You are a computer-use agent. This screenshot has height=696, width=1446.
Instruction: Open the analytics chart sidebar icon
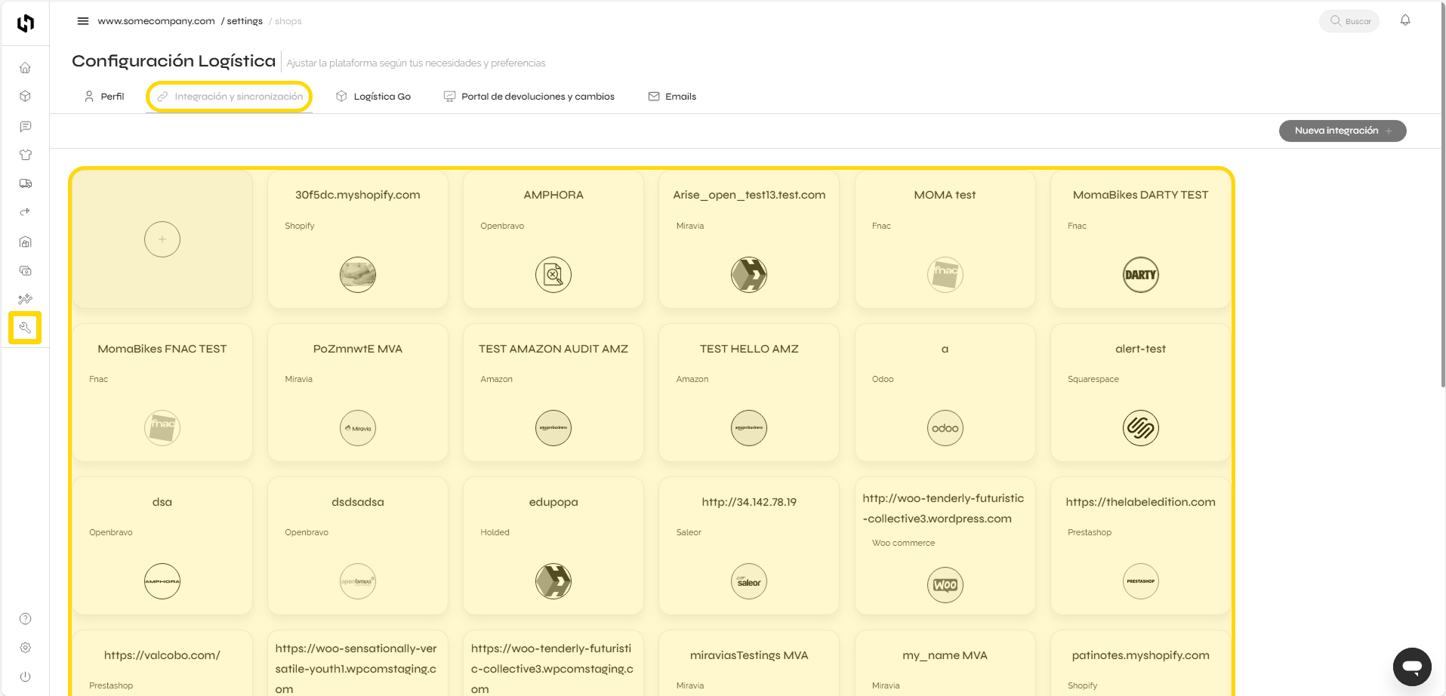point(25,299)
